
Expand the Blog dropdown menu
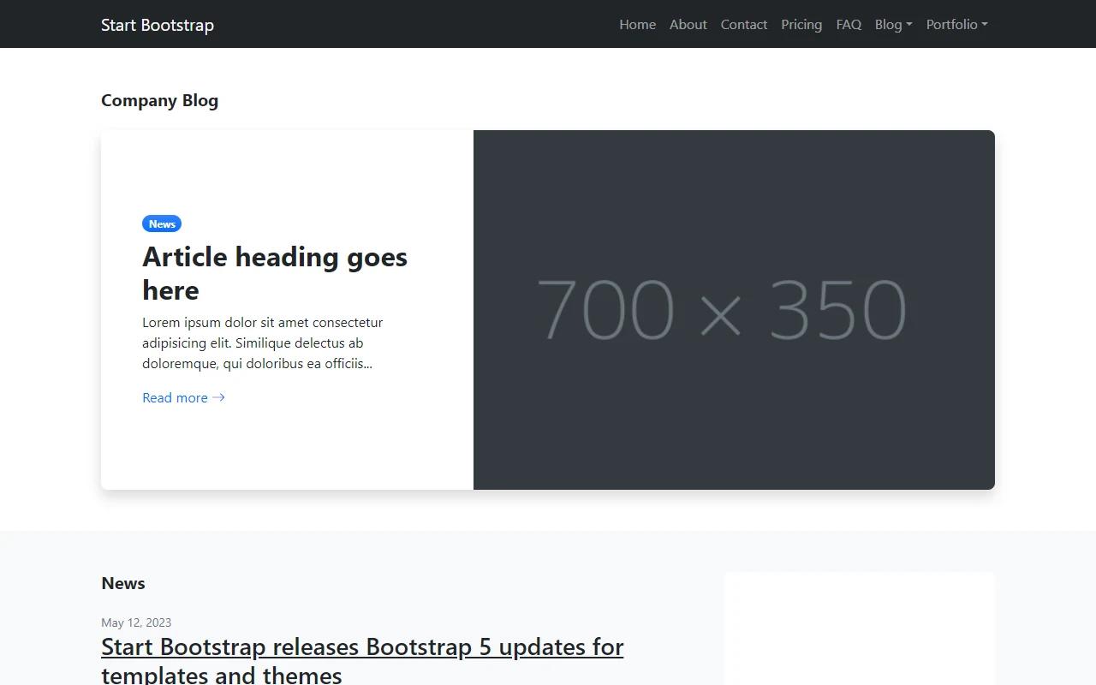(x=894, y=24)
